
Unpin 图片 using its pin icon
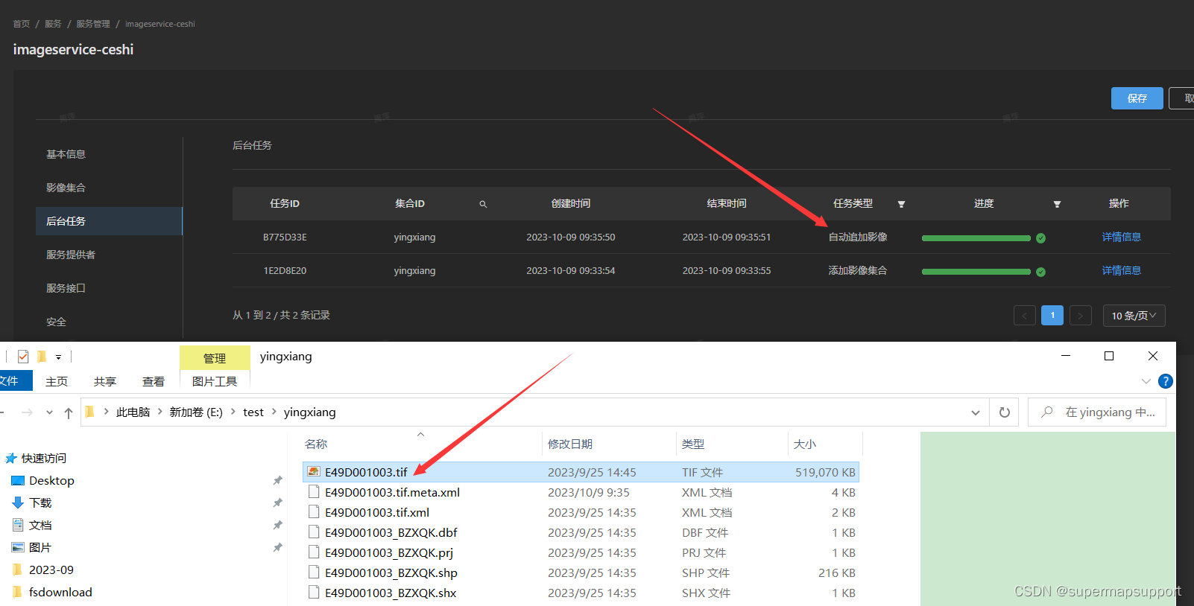pos(278,548)
